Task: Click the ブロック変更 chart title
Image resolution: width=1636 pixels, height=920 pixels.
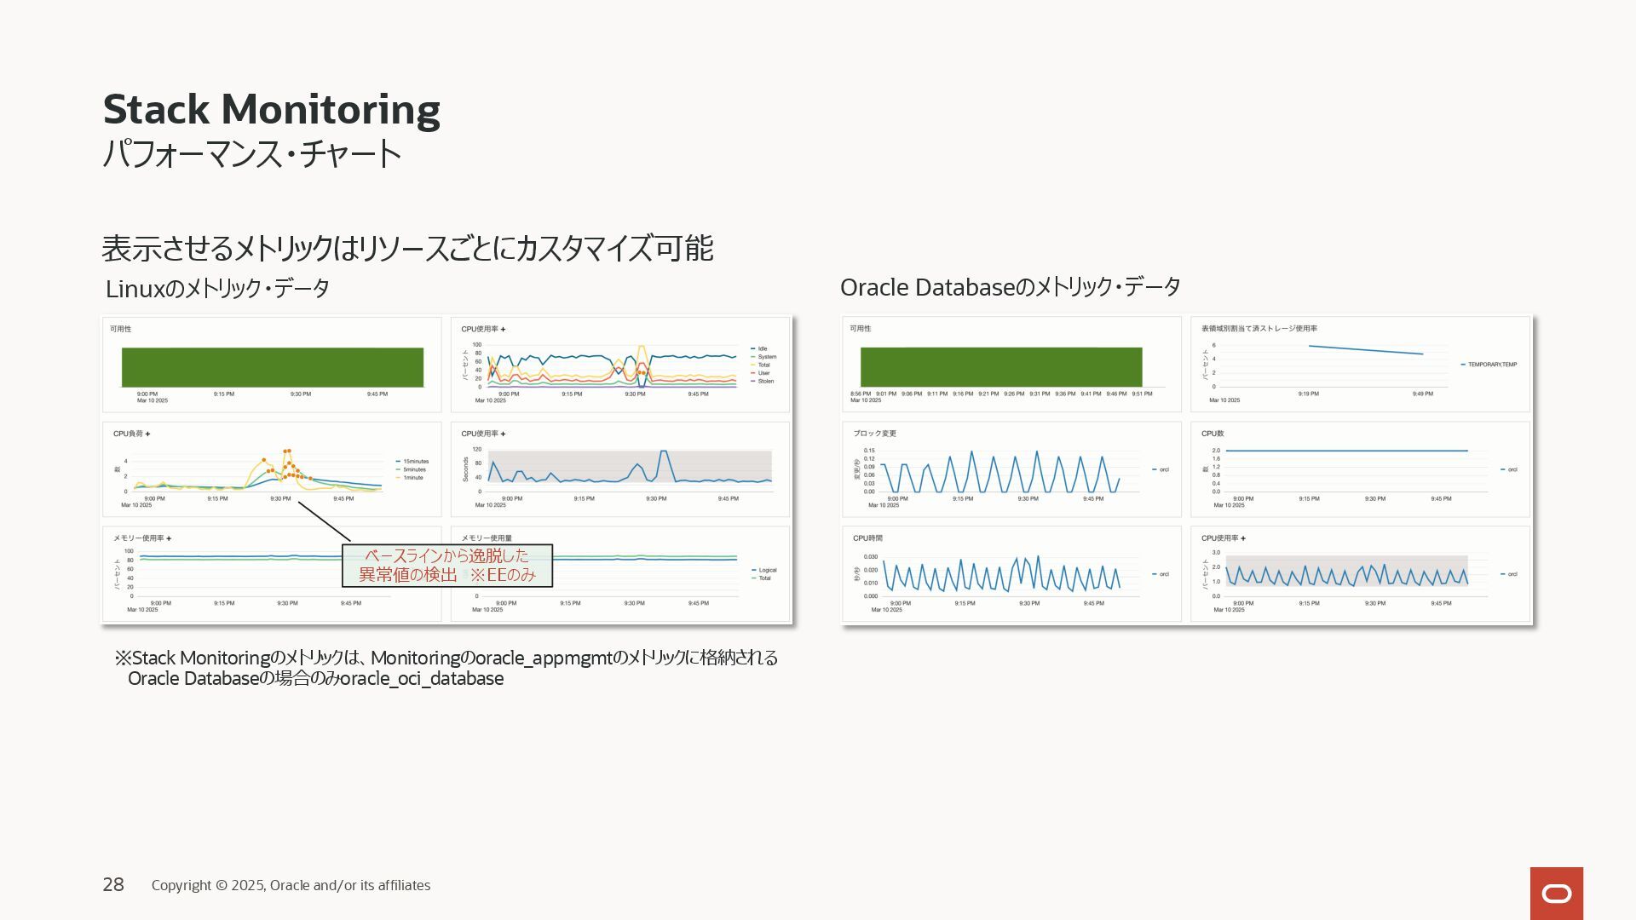Action: click(x=875, y=434)
